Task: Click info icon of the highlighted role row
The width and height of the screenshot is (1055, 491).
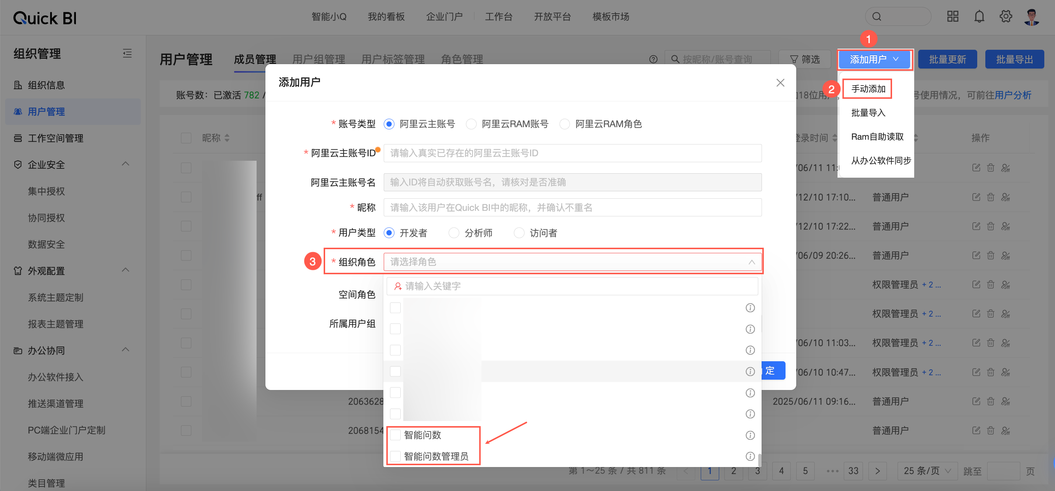Action: (x=750, y=372)
